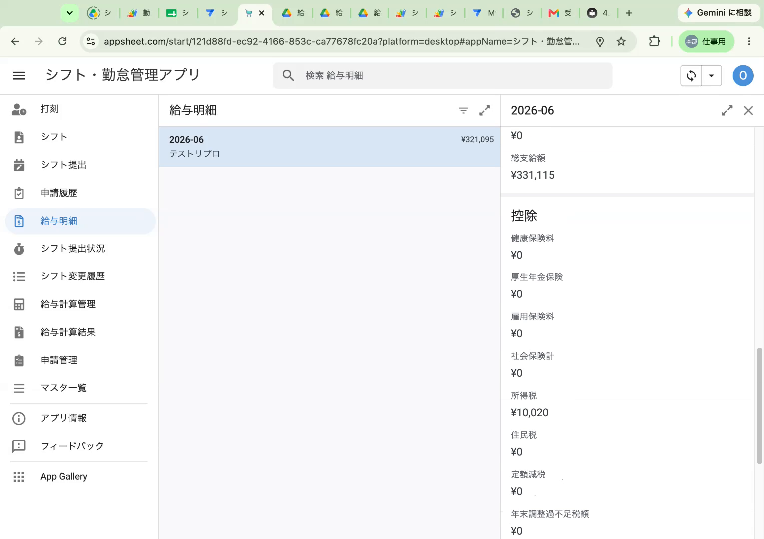The image size is (764, 539).
Task: Click the sync refresh icon in the app header
Action: 691,76
